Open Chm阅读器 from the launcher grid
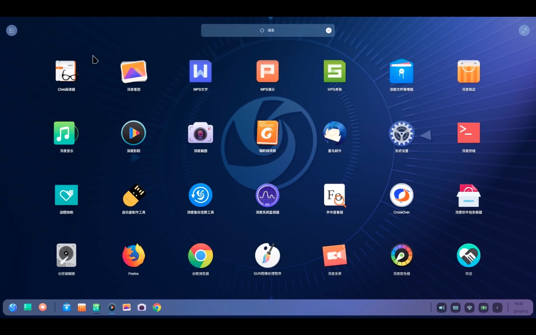 [x=67, y=71]
